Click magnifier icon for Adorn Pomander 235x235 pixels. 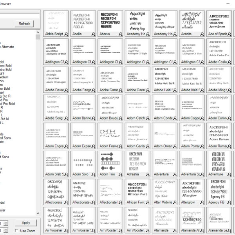202,146
